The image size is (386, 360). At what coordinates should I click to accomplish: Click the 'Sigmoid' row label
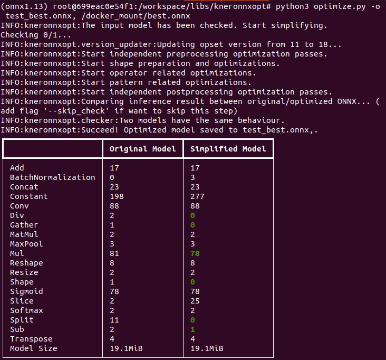point(26,291)
